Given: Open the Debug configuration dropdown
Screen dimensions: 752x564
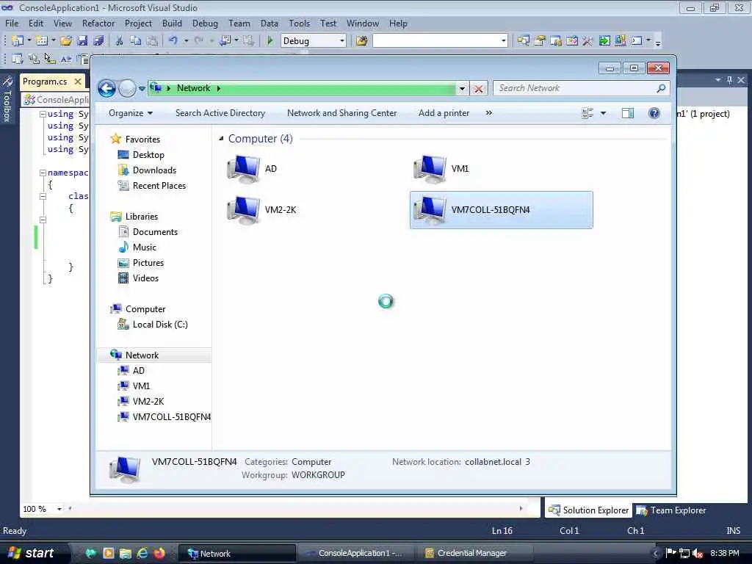Looking at the screenshot, I should coord(342,41).
